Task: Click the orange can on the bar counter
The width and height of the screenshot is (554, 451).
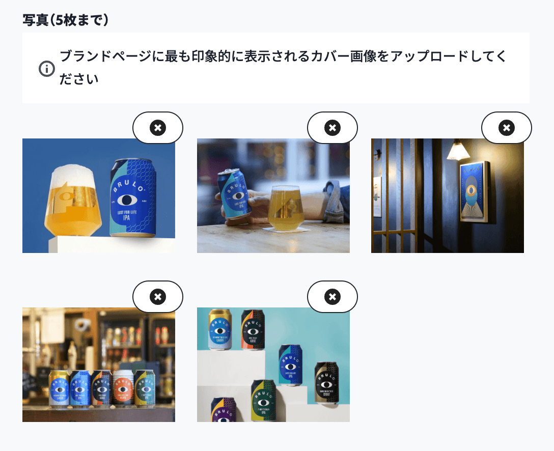Action: point(123,388)
